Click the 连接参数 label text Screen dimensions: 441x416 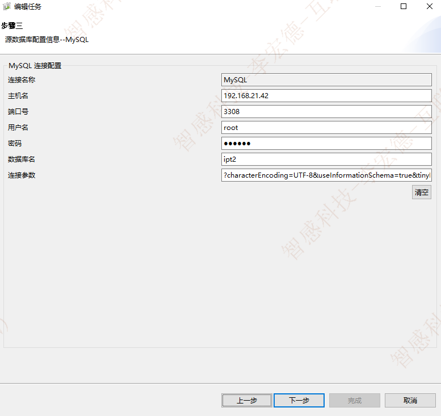[x=22, y=175]
